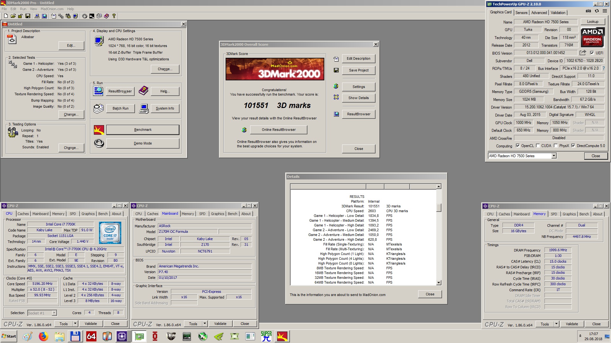611x343 pixels.
Task: Click the Details window scrollbar down arrow
Action: click(439, 283)
